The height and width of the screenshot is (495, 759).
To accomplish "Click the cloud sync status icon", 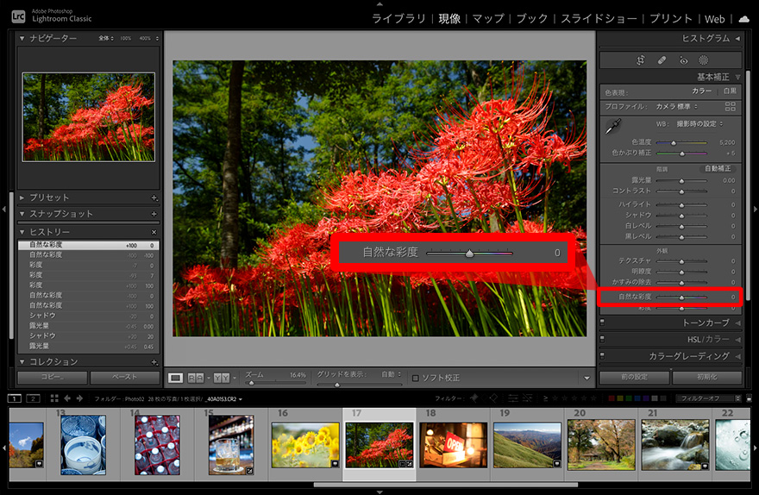I will [x=743, y=18].
